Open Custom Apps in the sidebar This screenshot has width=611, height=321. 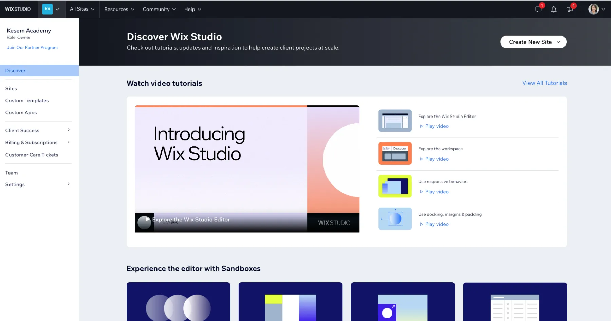click(21, 112)
